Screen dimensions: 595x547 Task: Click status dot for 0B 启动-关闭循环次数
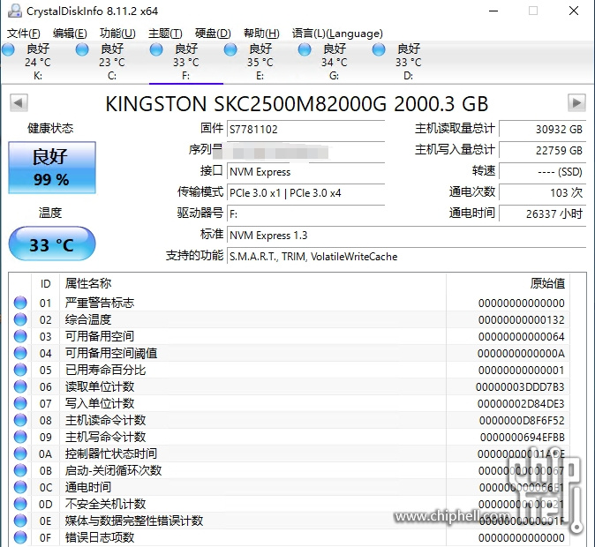20,470
